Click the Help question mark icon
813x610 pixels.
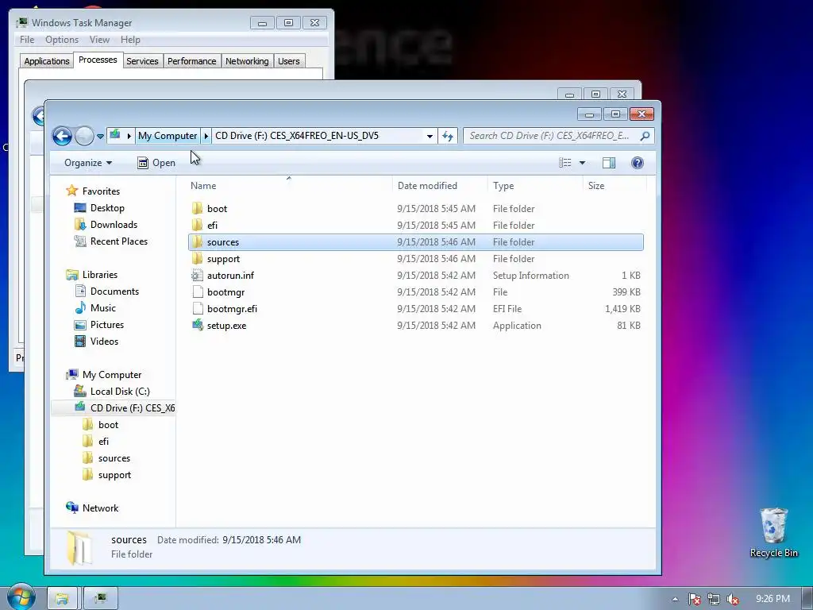click(x=638, y=163)
